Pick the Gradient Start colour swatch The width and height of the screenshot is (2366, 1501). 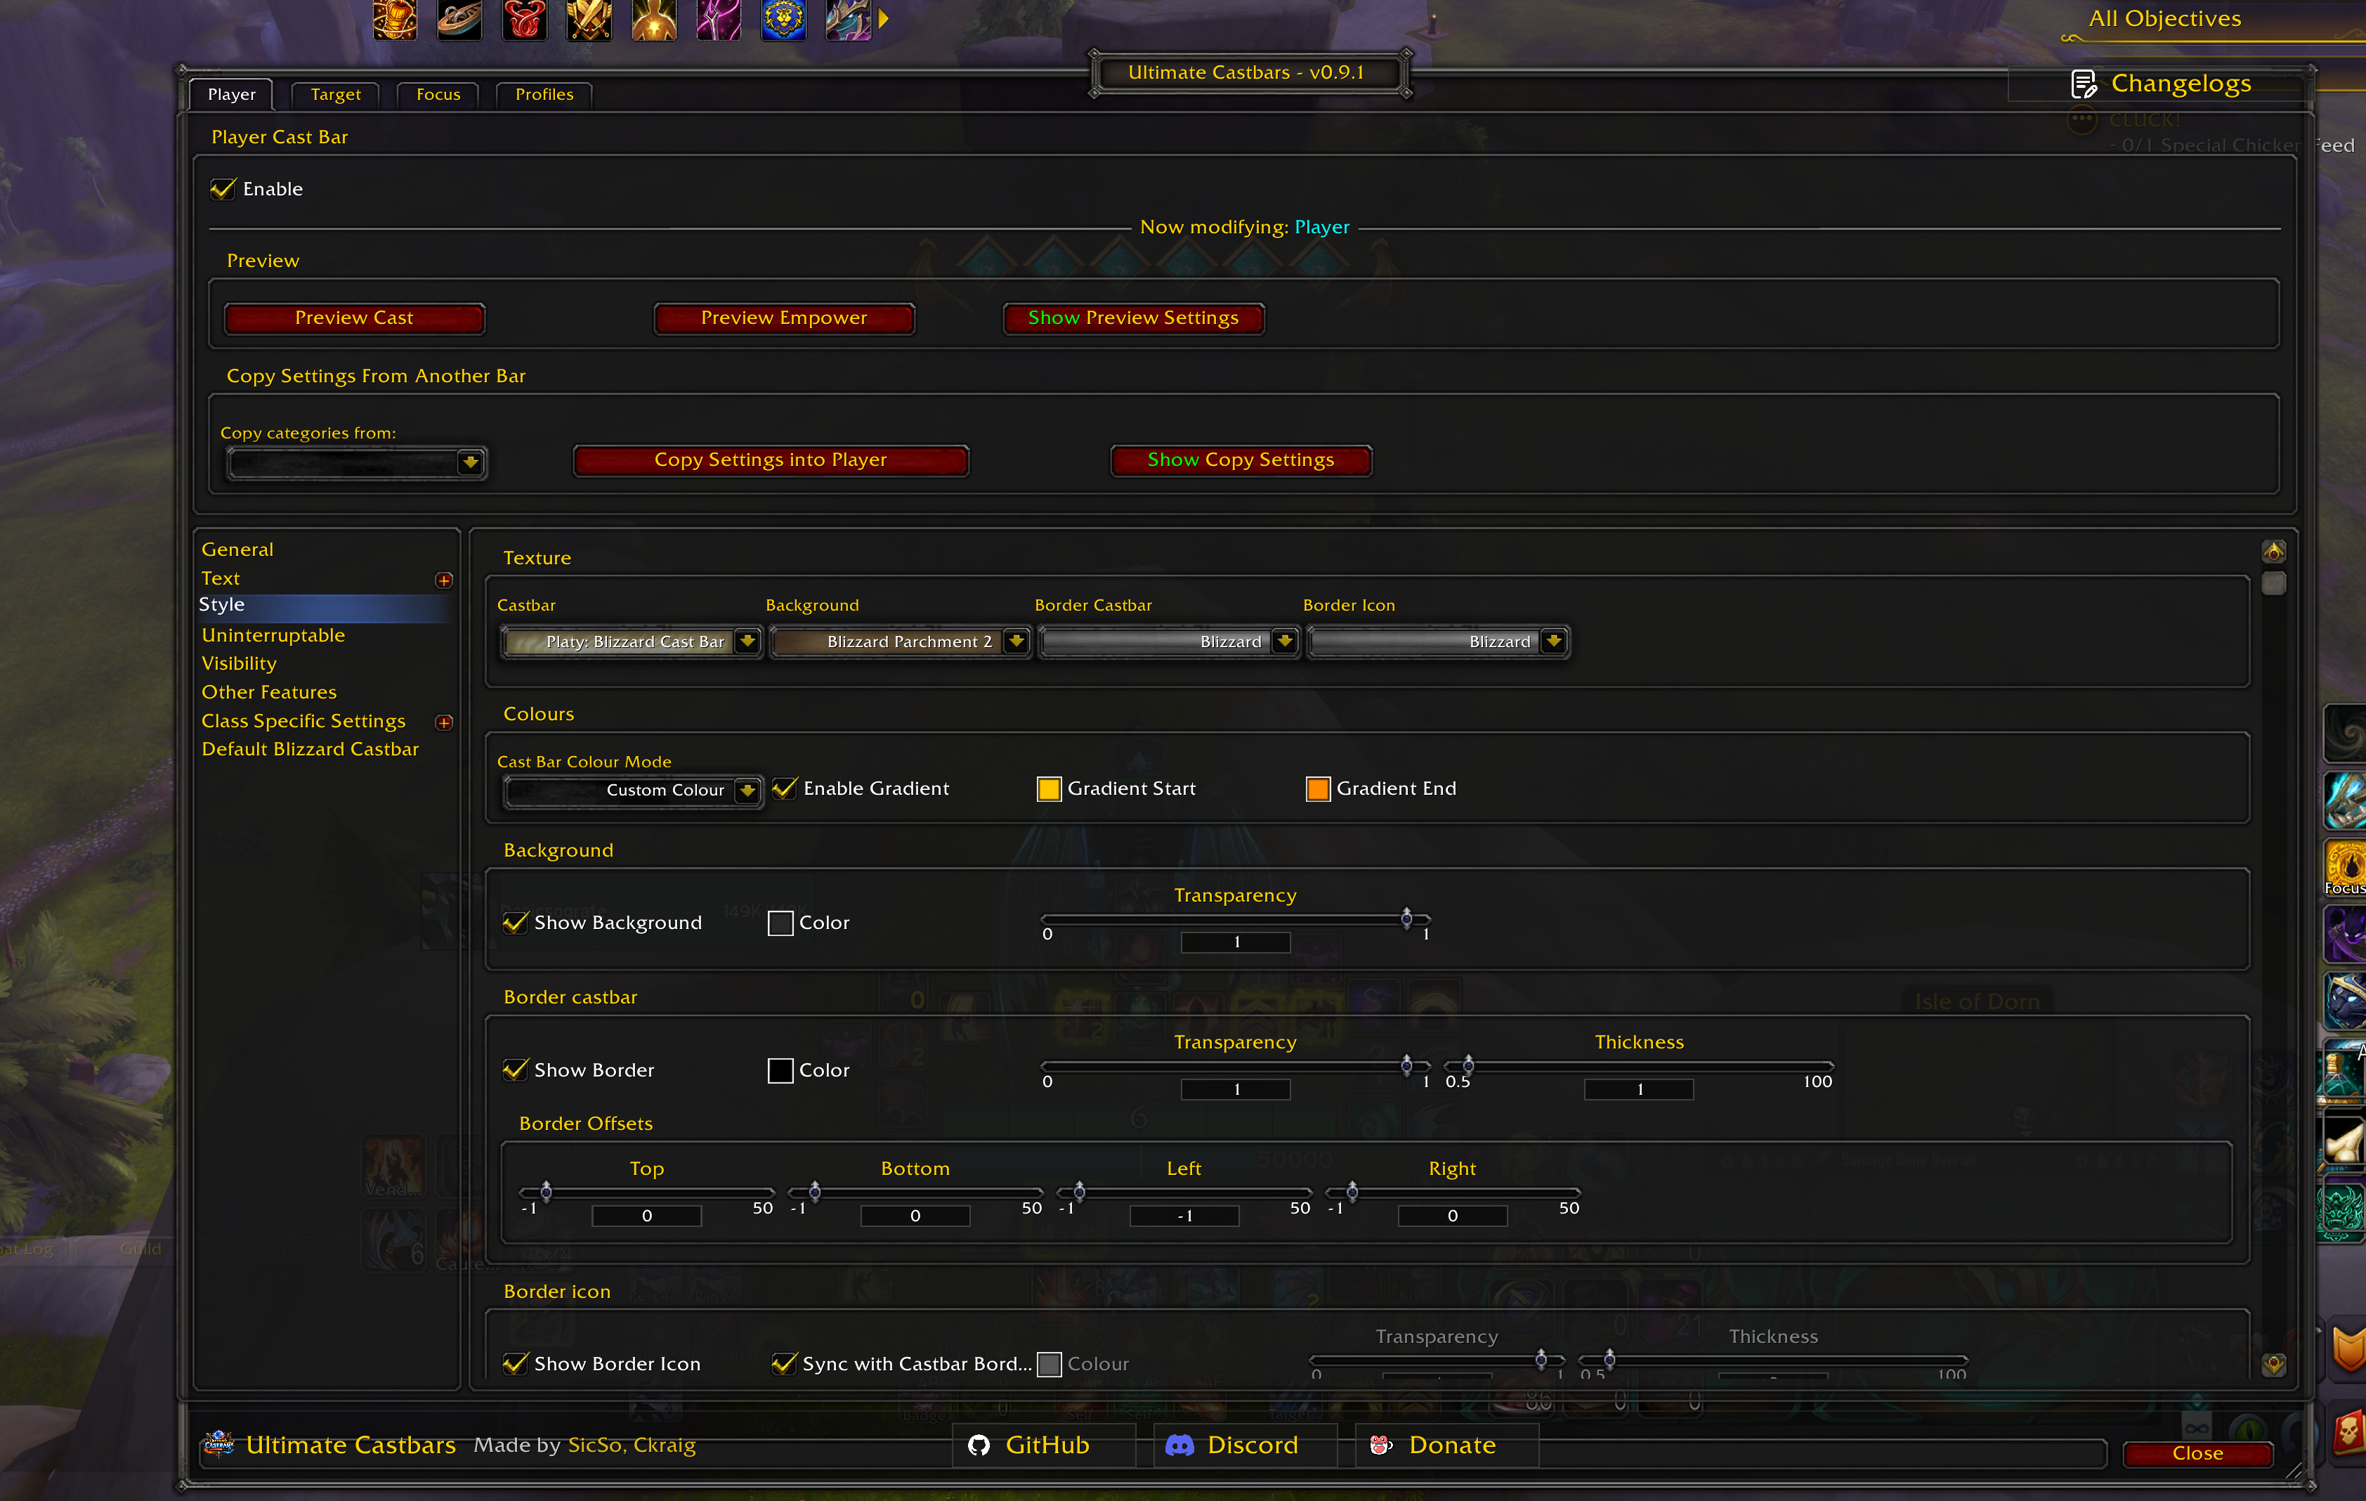1050,788
